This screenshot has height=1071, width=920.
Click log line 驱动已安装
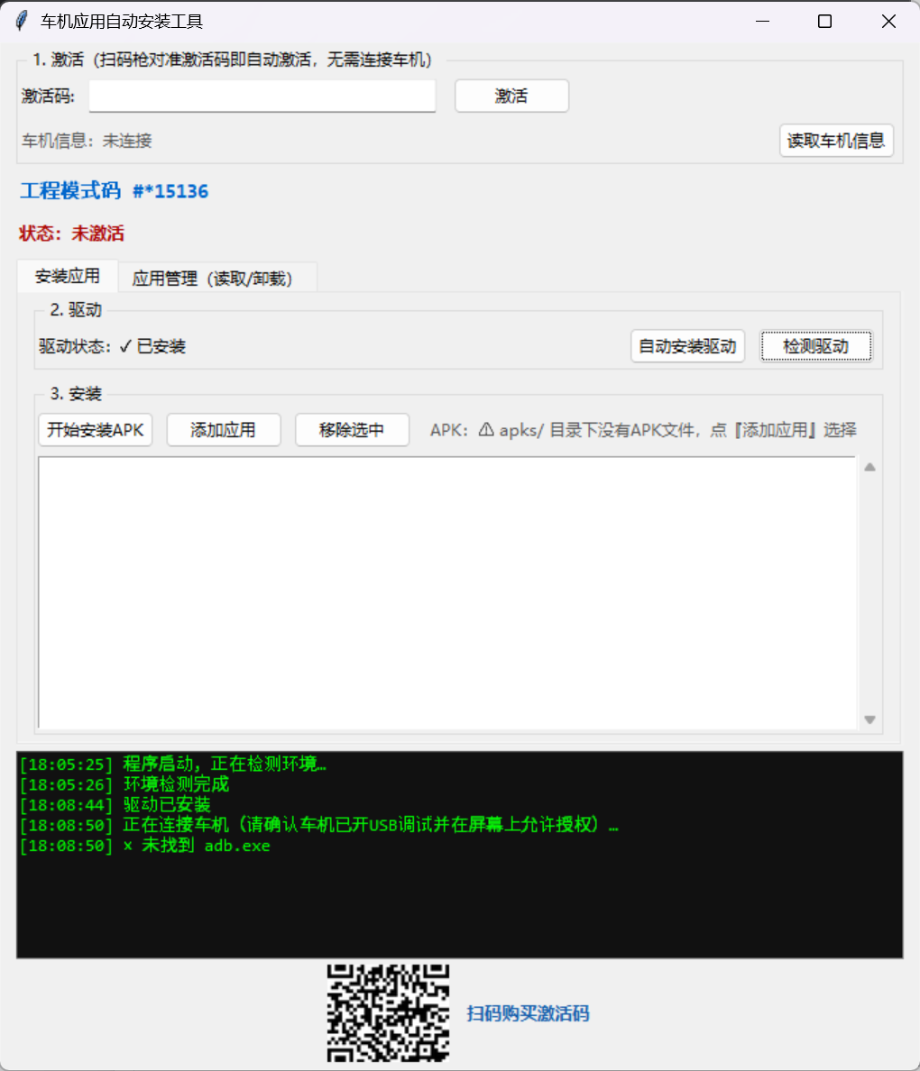[115, 805]
